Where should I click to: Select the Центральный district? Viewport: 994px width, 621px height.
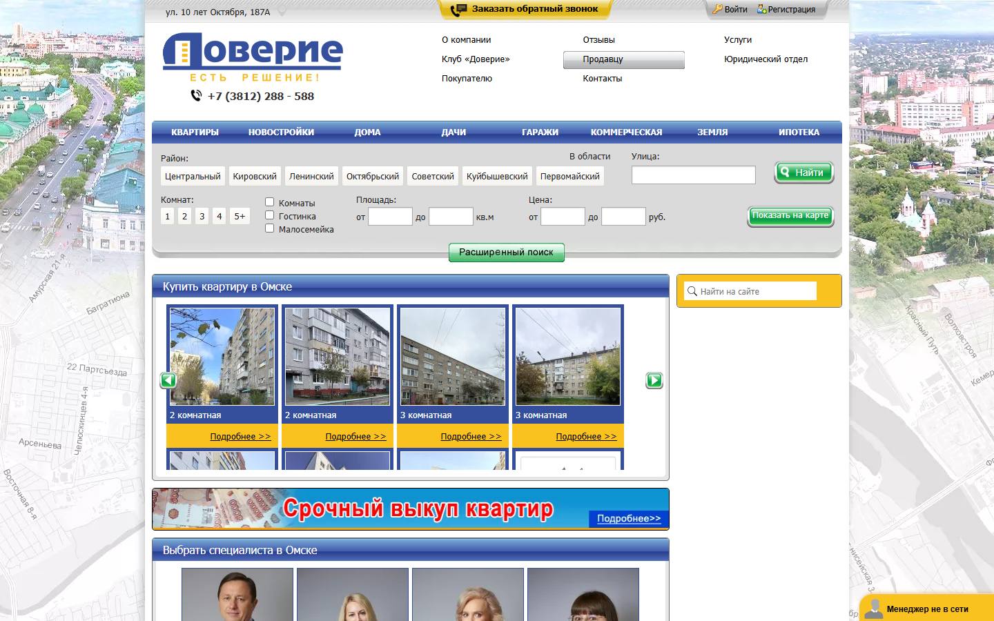tap(193, 176)
